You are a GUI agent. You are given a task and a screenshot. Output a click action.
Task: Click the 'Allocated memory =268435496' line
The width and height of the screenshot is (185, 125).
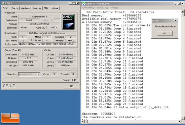[112, 22]
